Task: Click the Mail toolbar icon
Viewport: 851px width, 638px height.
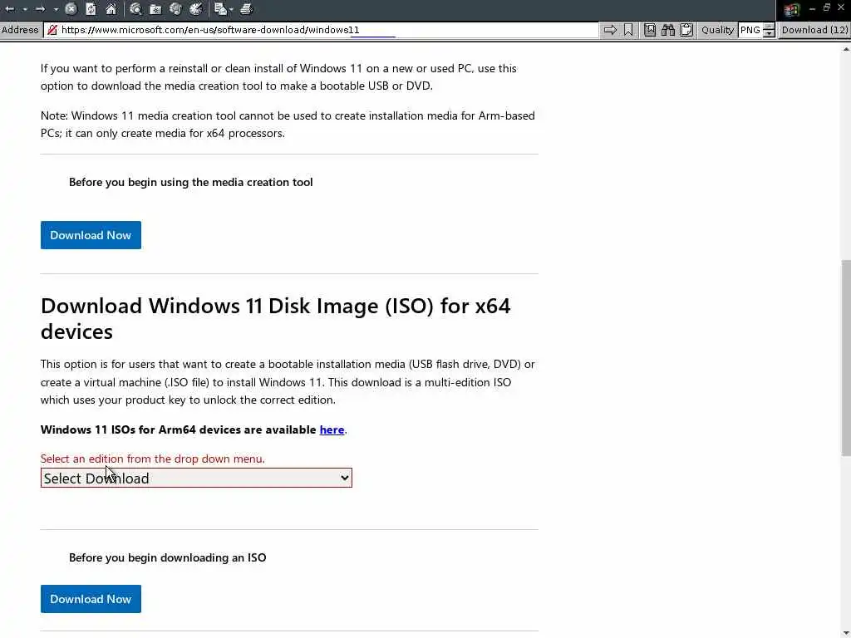Action: [220, 9]
